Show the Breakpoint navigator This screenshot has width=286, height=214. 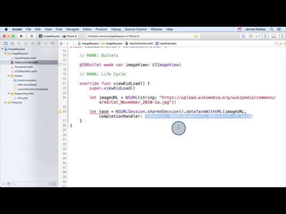pyautogui.click(x=46, y=43)
